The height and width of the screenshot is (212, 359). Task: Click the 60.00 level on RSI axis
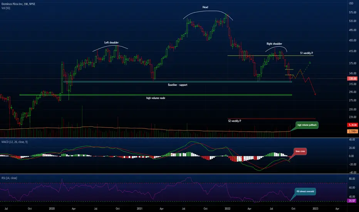[x=352, y=187]
